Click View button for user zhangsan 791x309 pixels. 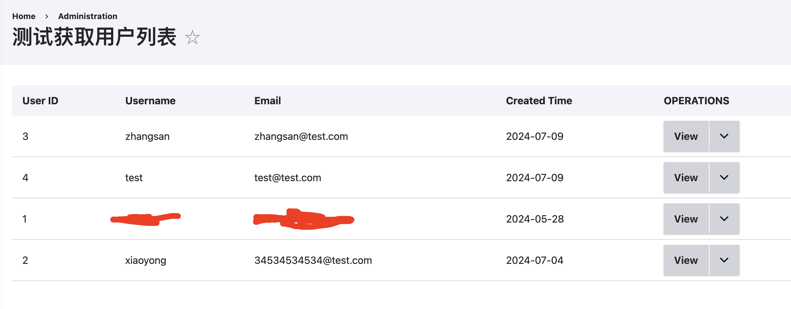[686, 136]
